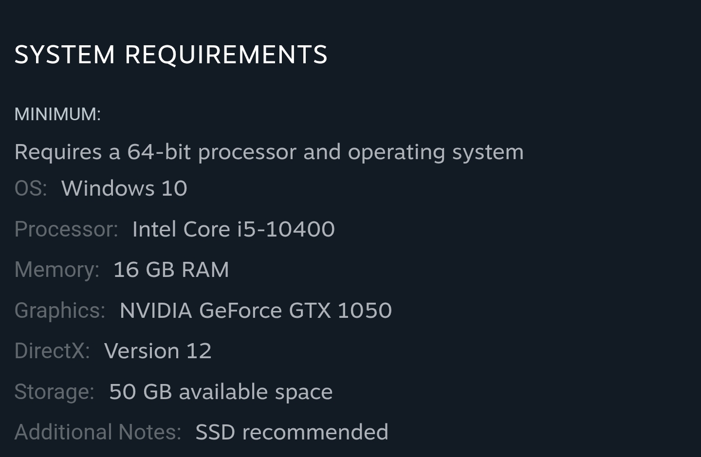Click the 50 GB available space text
The width and height of the screenshot is (701, 457).
221,392
